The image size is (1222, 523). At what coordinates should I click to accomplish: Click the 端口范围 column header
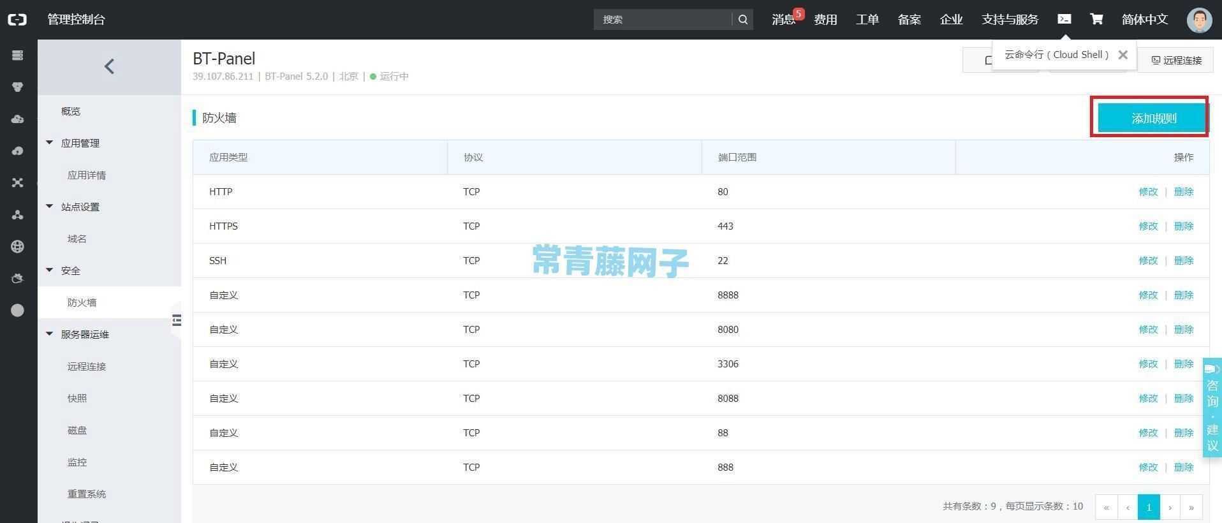(737, 157)
